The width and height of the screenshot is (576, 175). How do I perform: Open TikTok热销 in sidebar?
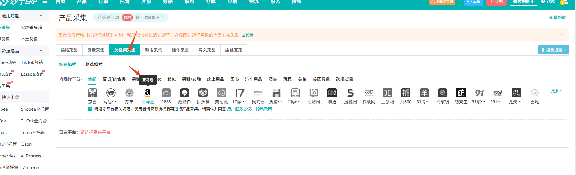click(32, 62)
